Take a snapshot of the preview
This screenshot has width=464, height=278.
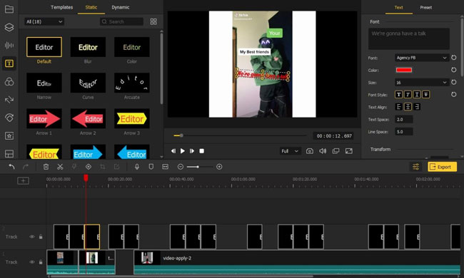coord(310,151)
